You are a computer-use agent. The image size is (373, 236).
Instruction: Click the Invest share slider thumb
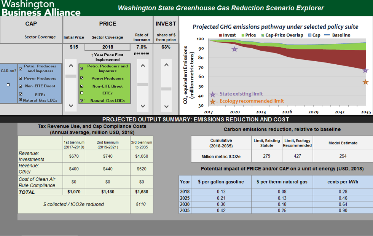coord(166,89)
